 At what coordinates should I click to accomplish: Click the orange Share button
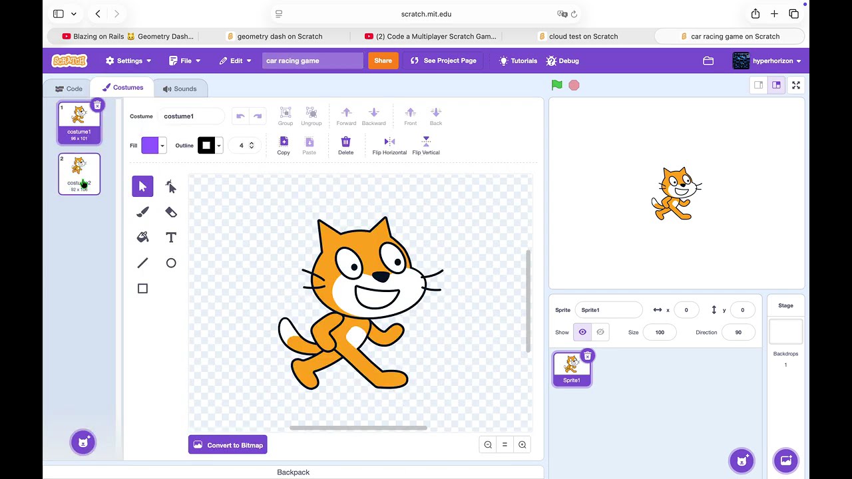pos(383,61)
